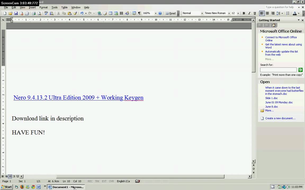The width and height of the screenshot is (305, 190).
Task: Click the Permission icon in the toolbar
Action: pos(21,13)
